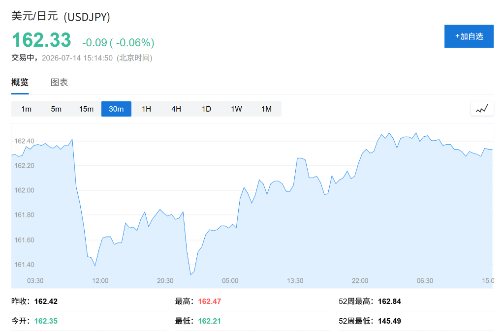The width and height of the screenshot is (504, 332).
Task: Click the USDJPY title text
Action: click(87, 17)
